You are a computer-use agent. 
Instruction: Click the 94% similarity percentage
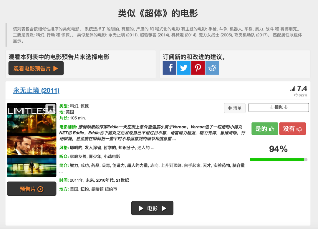[x=278, y=149]
